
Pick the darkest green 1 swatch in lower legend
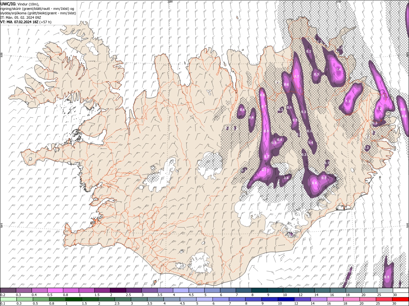(x=73, y=299)
